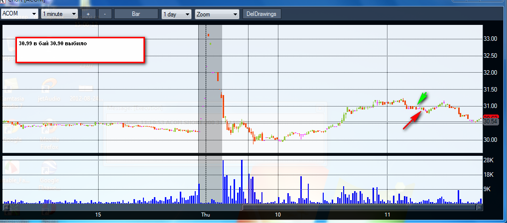Click the jetAudio desktop icon behind the chart

coord(49,90)
